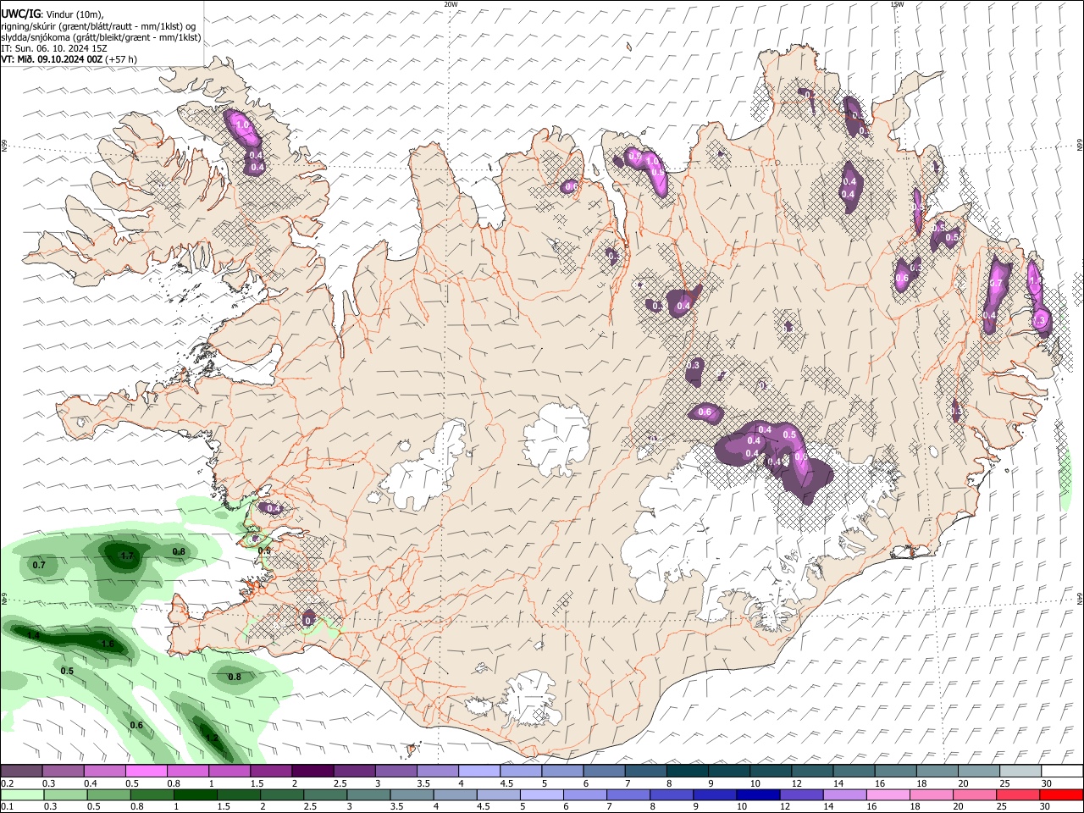Screen dimensions: 1084x813
Task: Click the dark teal swatch labeled 8
Action: point(687,772)
